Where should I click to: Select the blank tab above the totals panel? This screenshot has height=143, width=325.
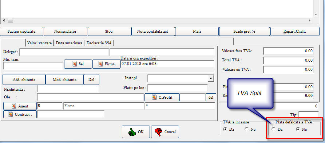pos(226,41)
